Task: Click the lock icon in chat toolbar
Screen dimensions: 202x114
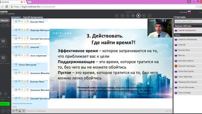Action: 20,111
